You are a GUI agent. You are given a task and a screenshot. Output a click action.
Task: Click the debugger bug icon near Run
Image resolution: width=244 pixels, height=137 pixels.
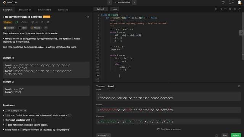tap(217, 135)
